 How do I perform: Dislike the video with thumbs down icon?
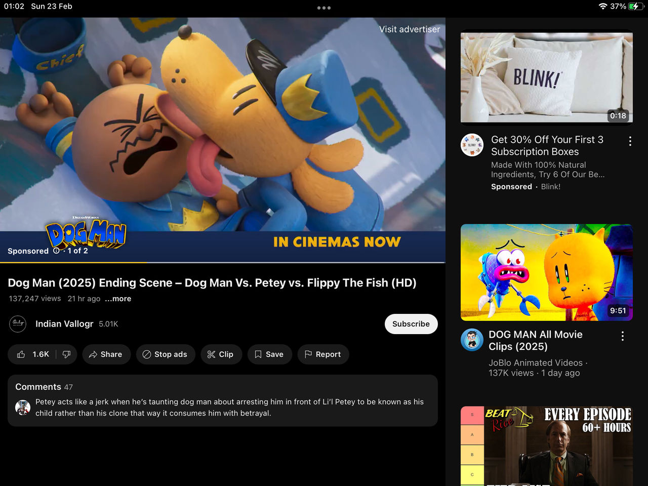66,354
